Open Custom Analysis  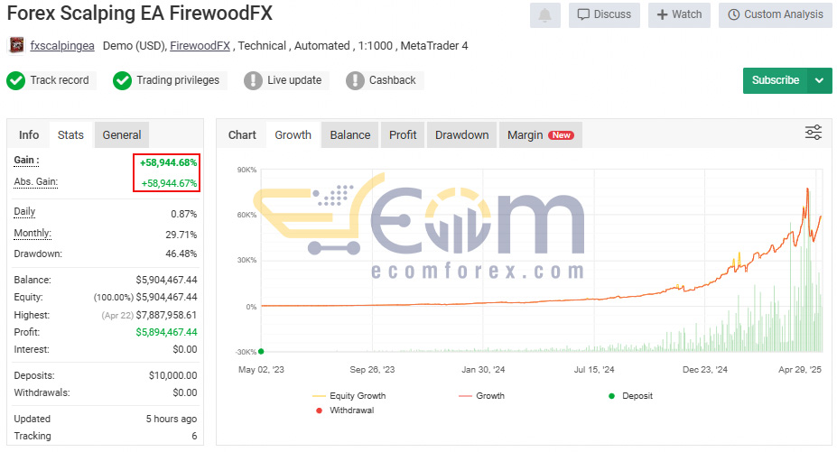[x=775, y=15]
